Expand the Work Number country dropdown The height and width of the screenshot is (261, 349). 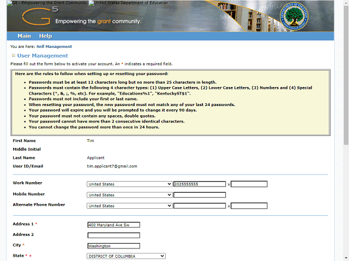(129, 184)
